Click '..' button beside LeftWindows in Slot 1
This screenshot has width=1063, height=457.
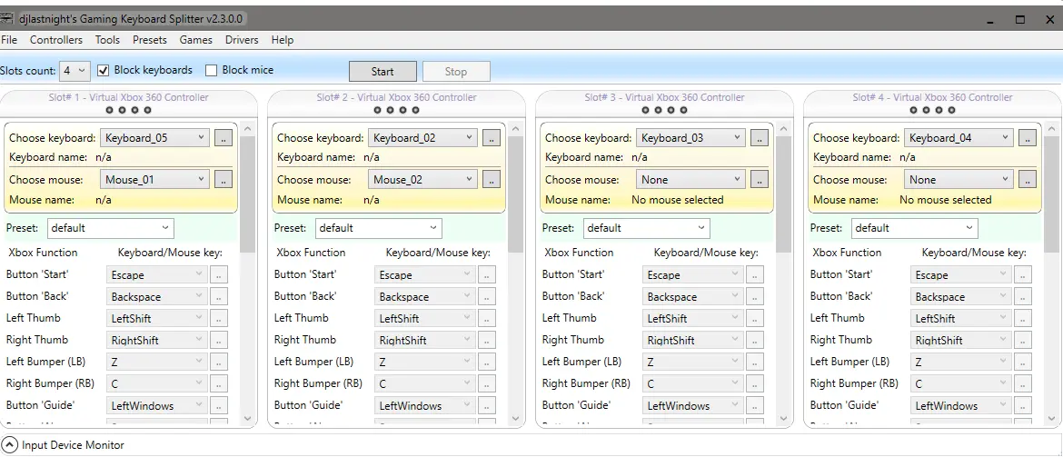(219, 405)
